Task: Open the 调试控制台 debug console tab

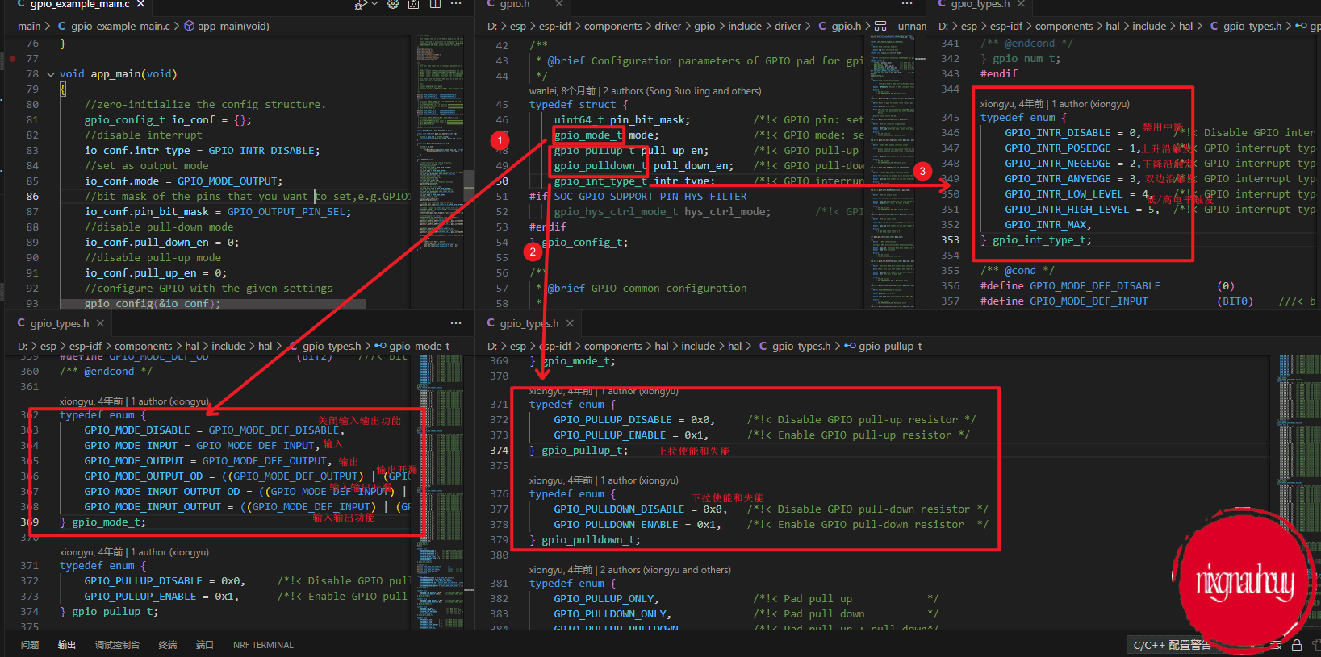Action: [x=117, y=645]
